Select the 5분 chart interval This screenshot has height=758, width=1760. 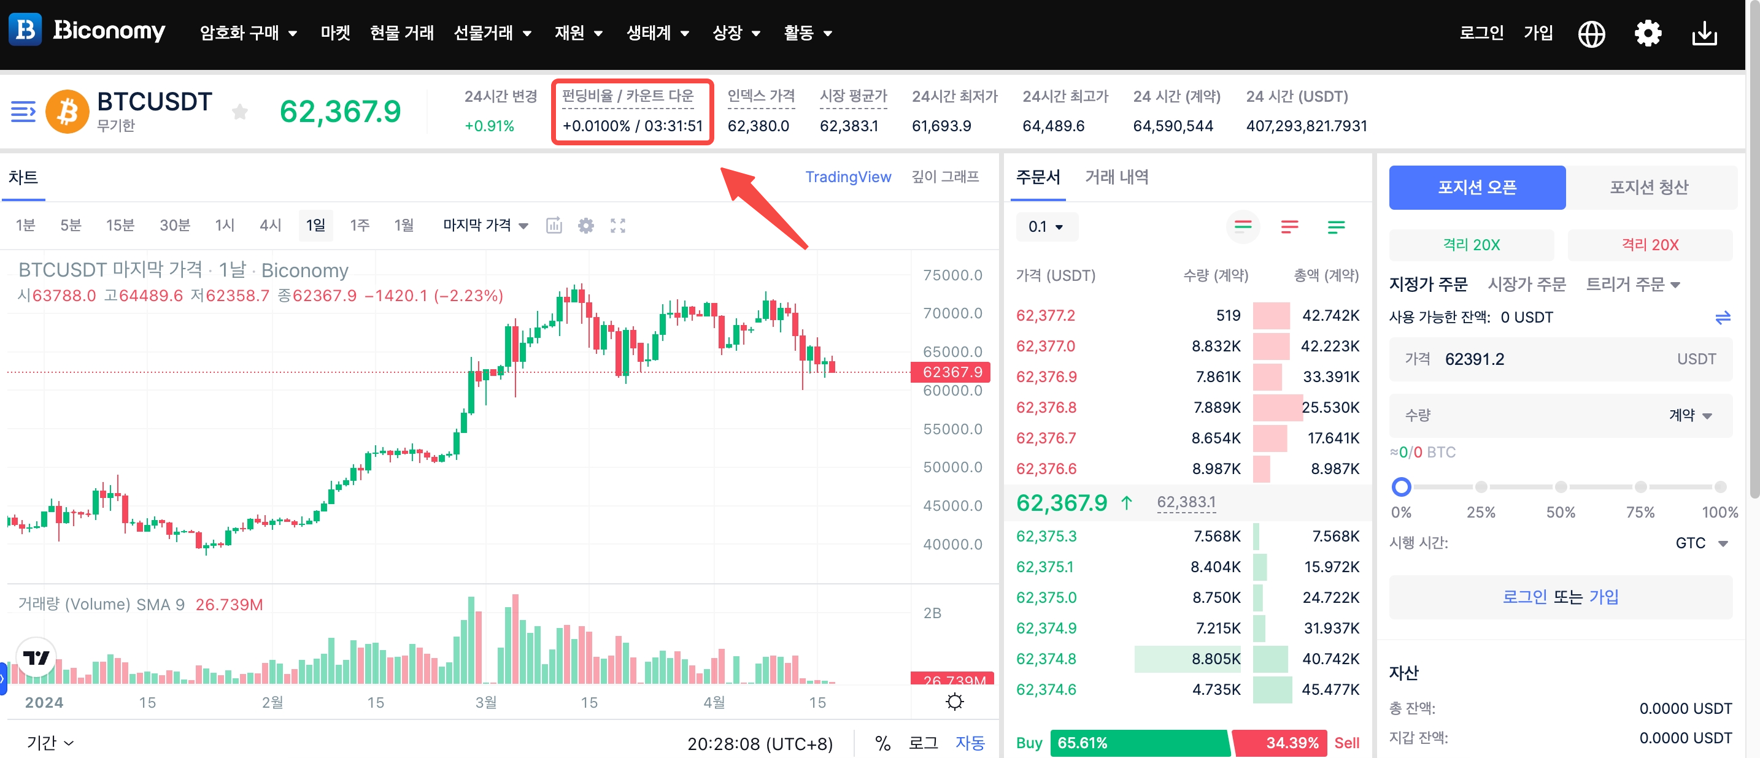(x=71, y=225)
